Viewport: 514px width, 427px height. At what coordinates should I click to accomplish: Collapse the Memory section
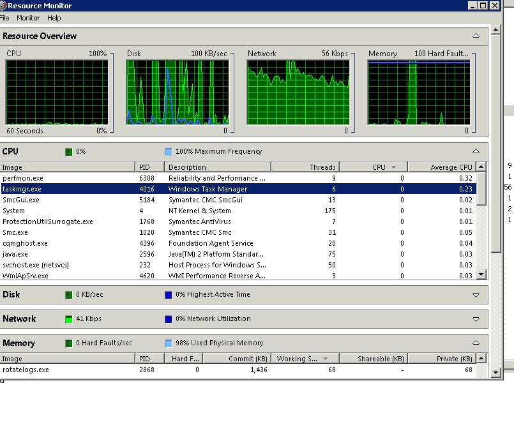[476, 343]
